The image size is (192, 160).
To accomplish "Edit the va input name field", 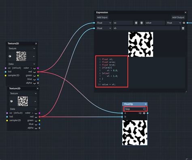I will 123,23.
